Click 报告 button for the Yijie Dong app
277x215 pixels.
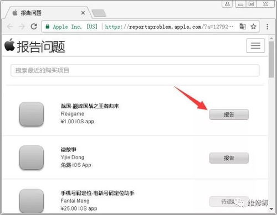pos(229,158)
